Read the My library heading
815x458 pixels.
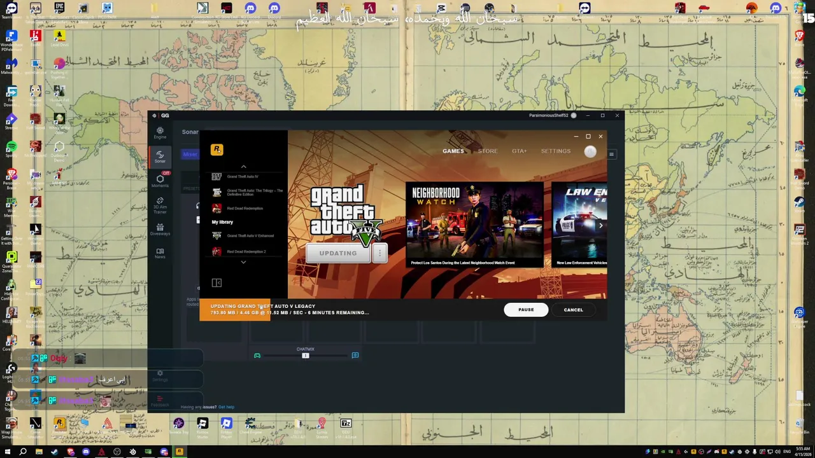222,222
